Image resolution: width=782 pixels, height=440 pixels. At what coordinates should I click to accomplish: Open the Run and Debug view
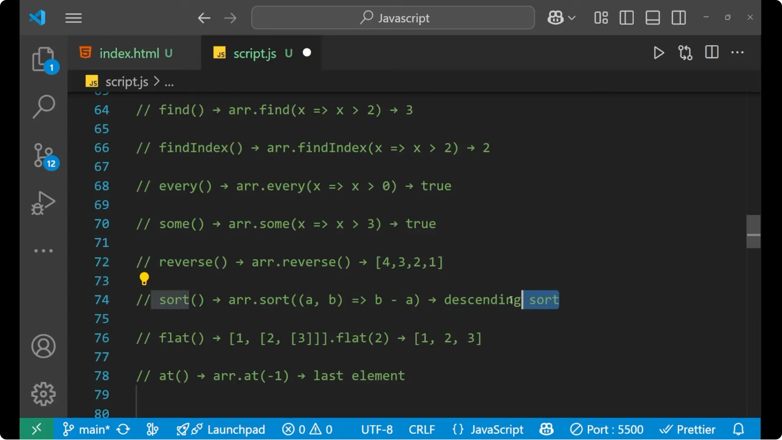43,203
